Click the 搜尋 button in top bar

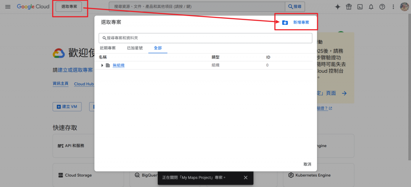coord(295,7)
